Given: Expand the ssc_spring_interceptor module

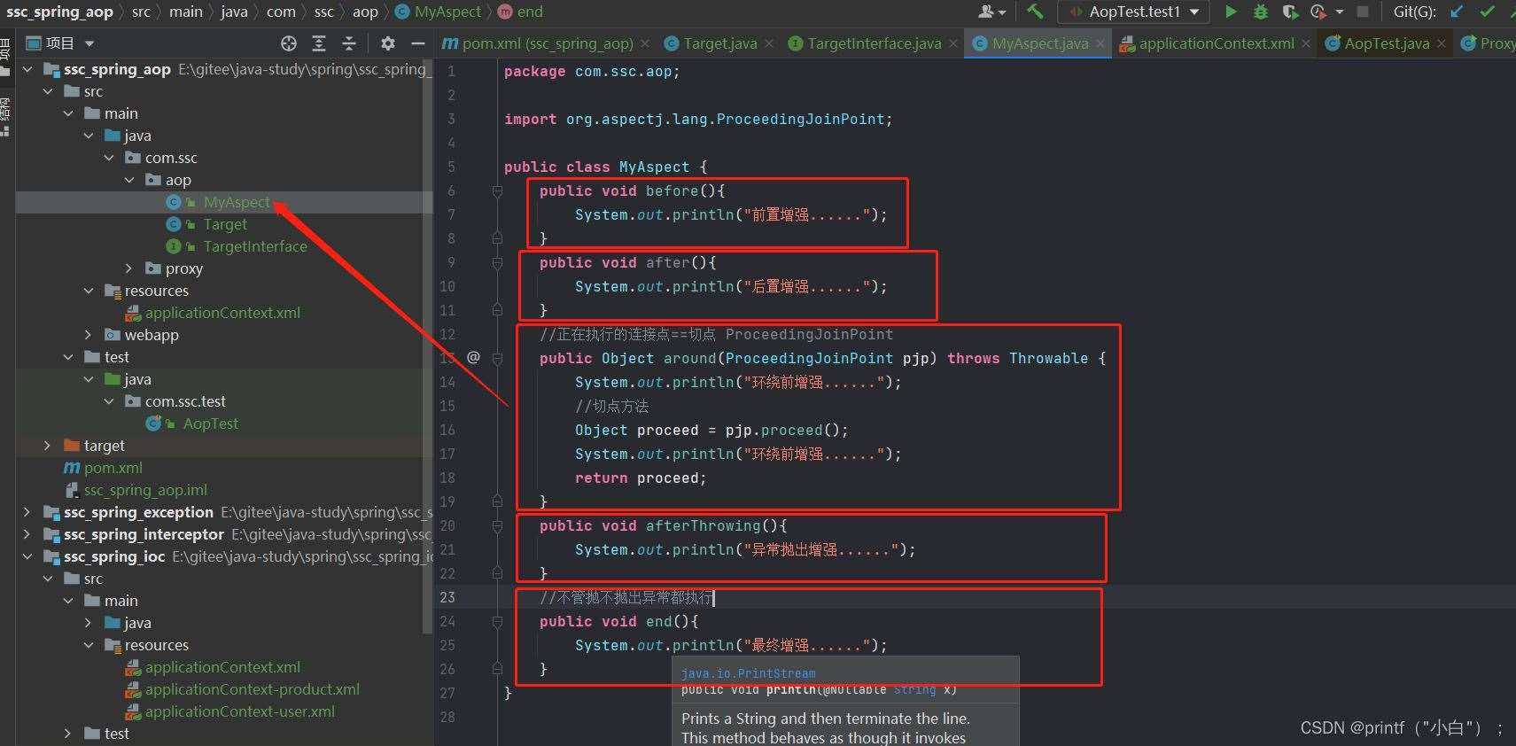Looking at the screenshot, I should (27, 534).
